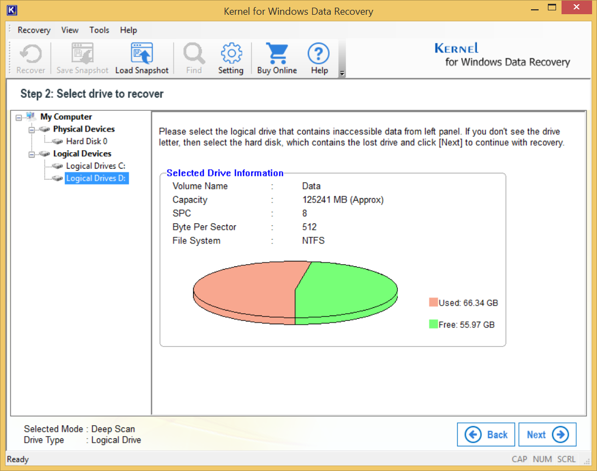Image resolution: width=597 pixels, height=471 pixels.
Task: Open the View menu
Action: [x=70, y=30]
